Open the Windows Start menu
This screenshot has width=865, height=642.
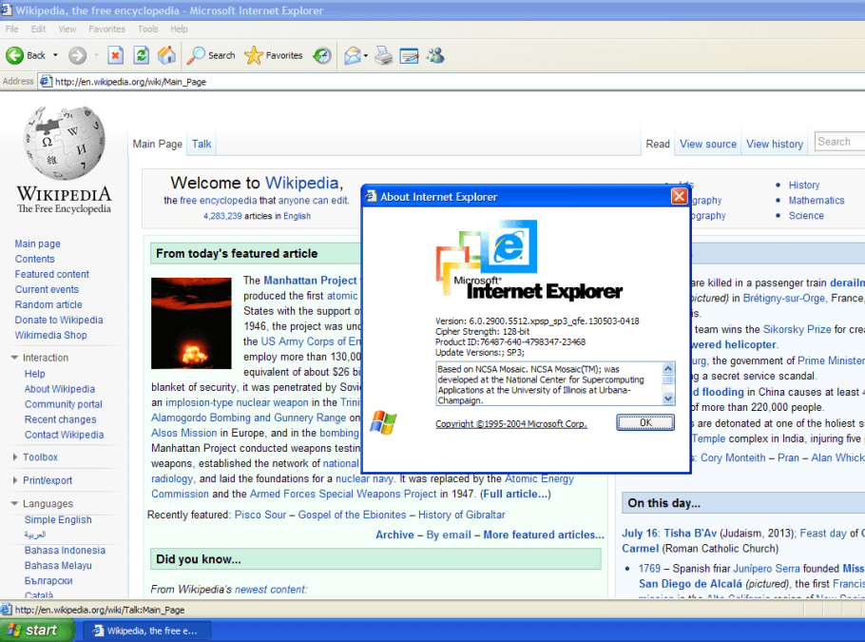[x=36, y=630]
